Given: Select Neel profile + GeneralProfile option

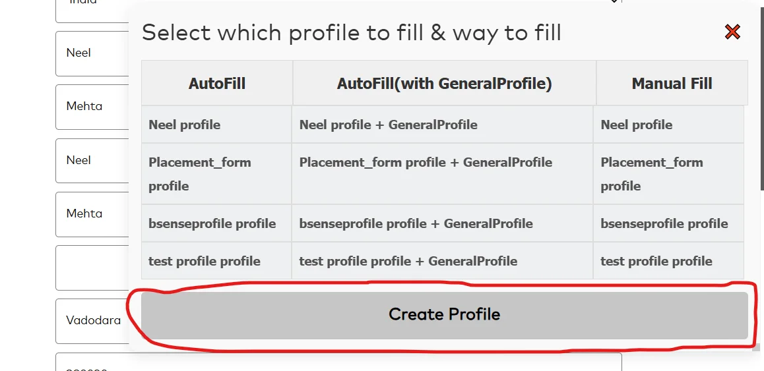Looking at the screenshot, I should coord(388,125).
